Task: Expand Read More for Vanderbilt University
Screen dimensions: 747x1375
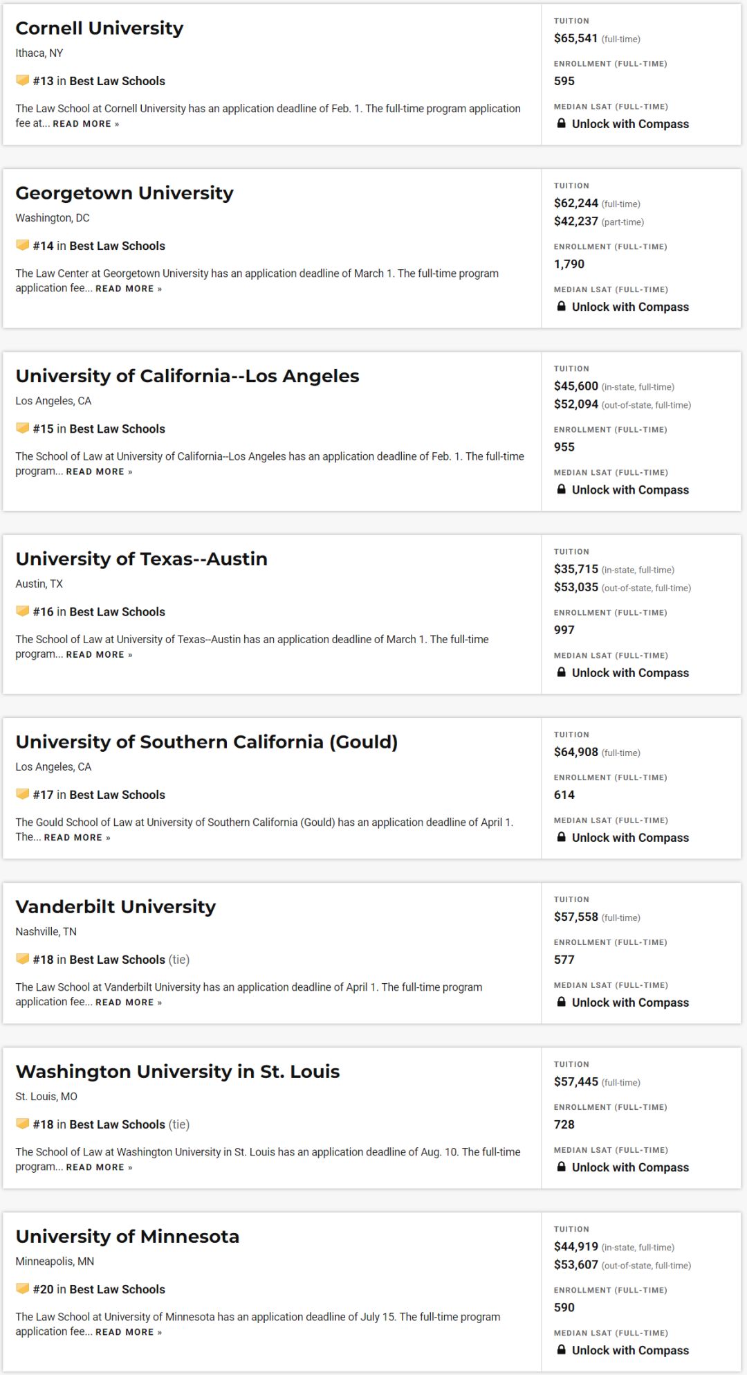Action: coord(129,1002)
